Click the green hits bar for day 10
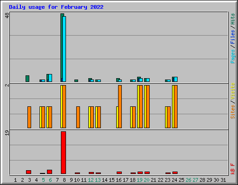 pyautogui.click(x=76, y=80)
